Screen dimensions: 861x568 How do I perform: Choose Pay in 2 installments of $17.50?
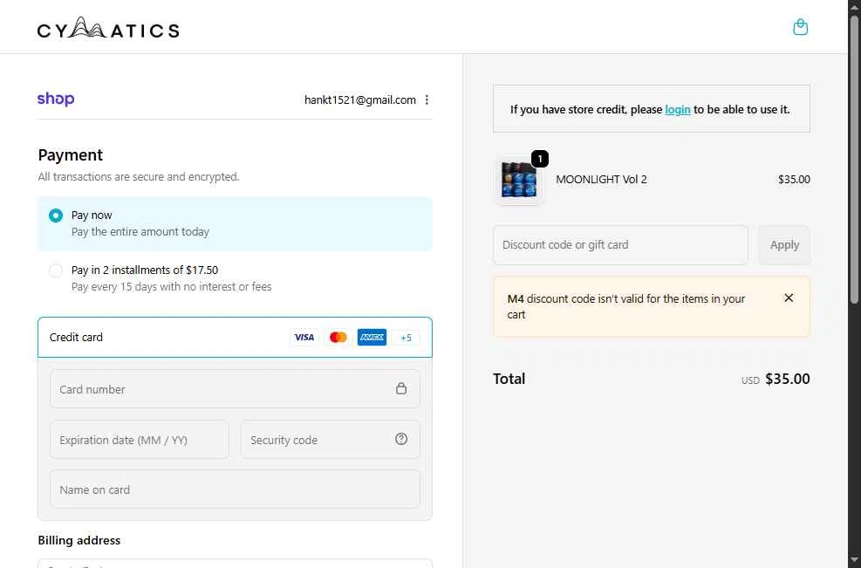56,270
